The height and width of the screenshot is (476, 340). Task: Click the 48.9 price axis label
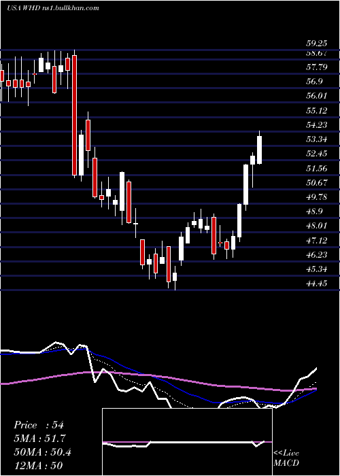(314, 211)
